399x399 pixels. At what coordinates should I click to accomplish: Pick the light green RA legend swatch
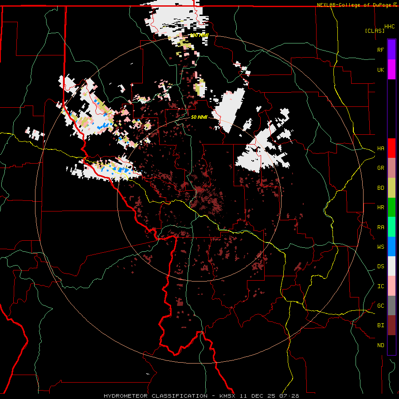(391, 227)
